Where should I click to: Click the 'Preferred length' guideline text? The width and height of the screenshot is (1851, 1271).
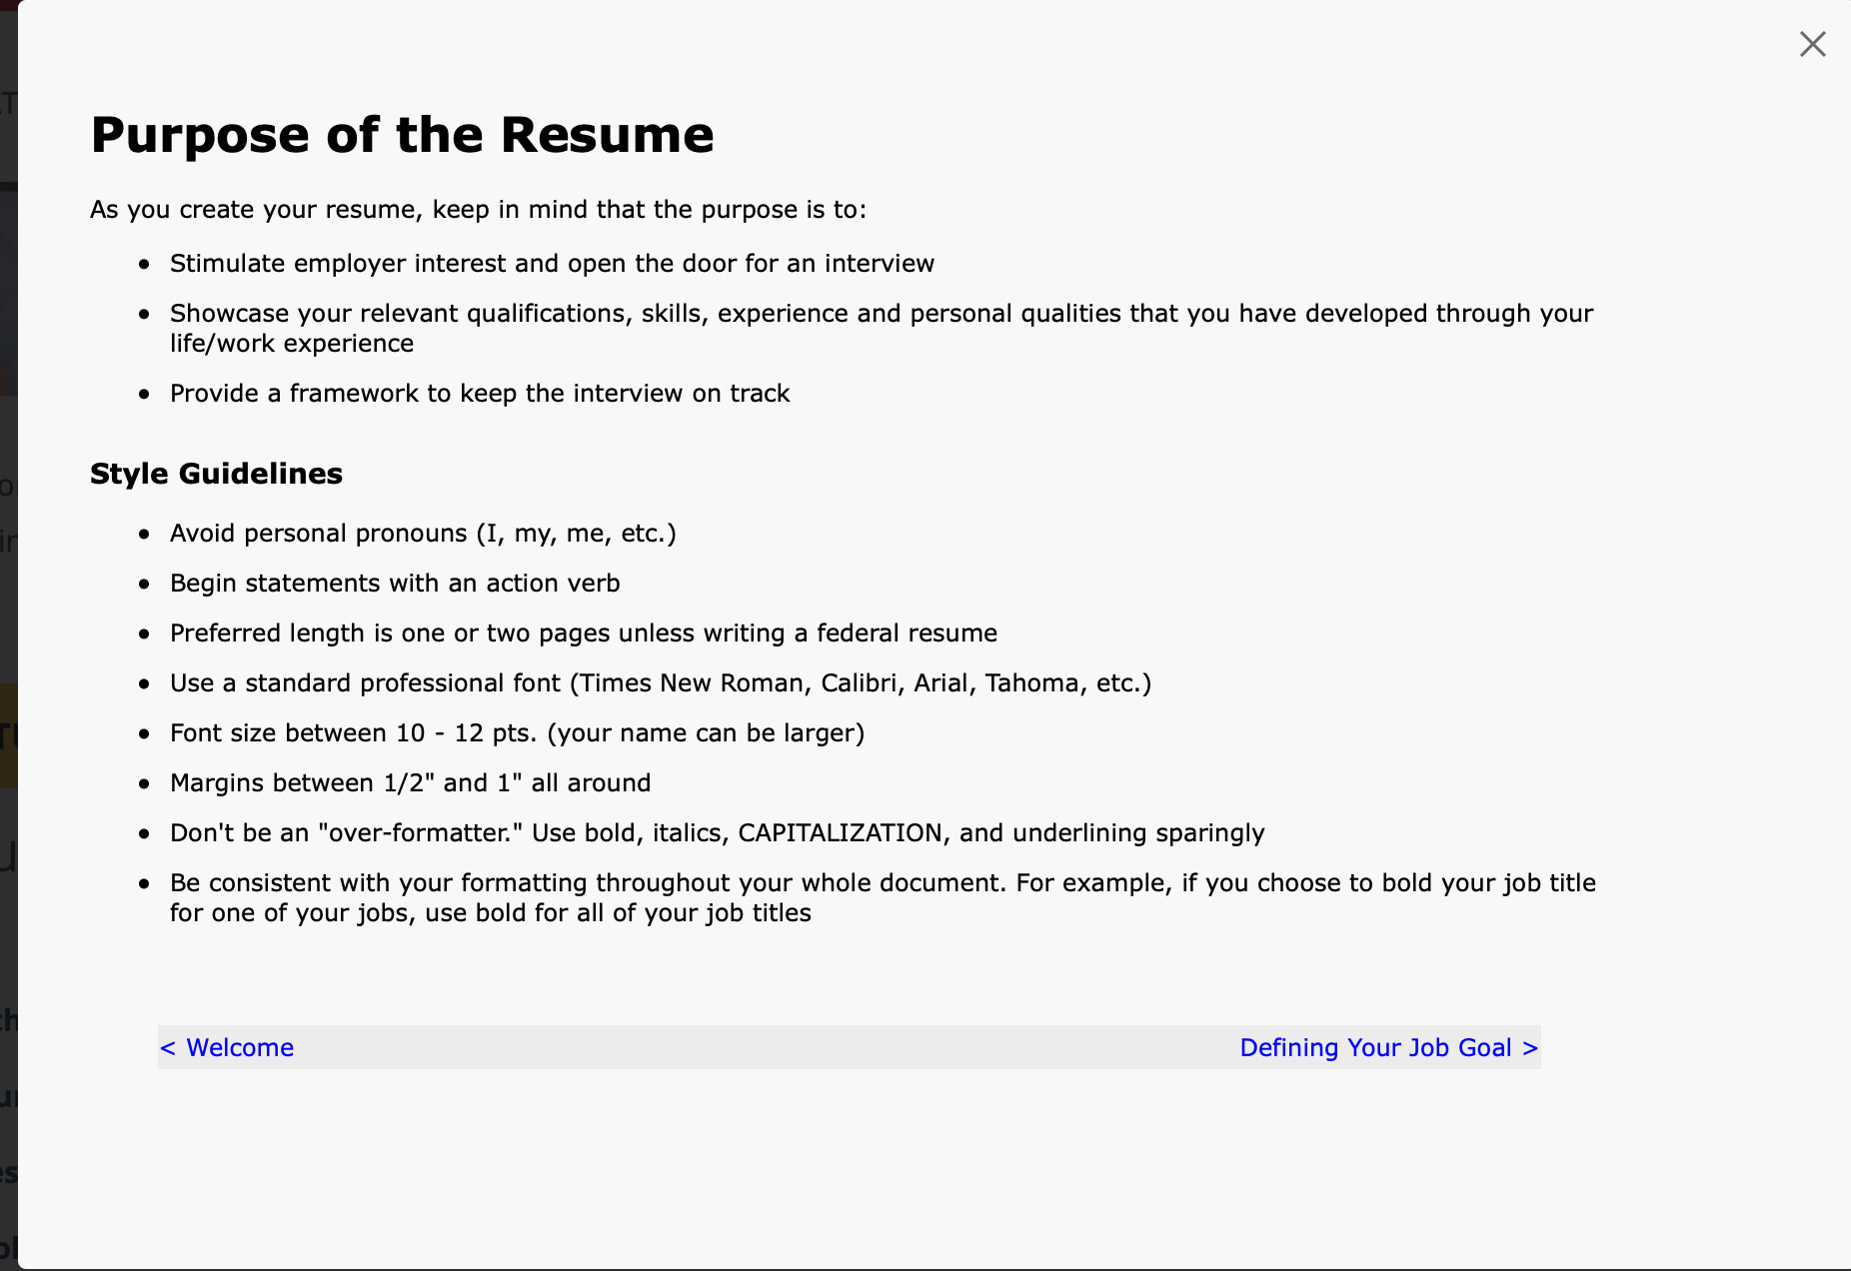(584, 633)
